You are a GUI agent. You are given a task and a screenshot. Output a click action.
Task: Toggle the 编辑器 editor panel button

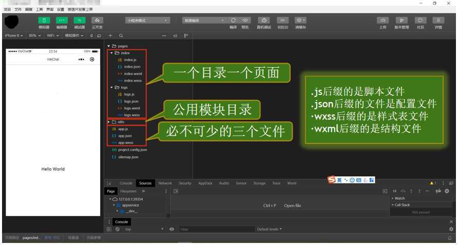[x=62, y=20]
